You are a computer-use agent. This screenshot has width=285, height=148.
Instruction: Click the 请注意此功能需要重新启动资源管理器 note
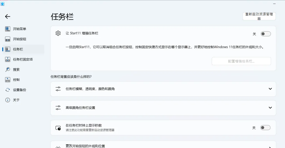click(90, 130)
